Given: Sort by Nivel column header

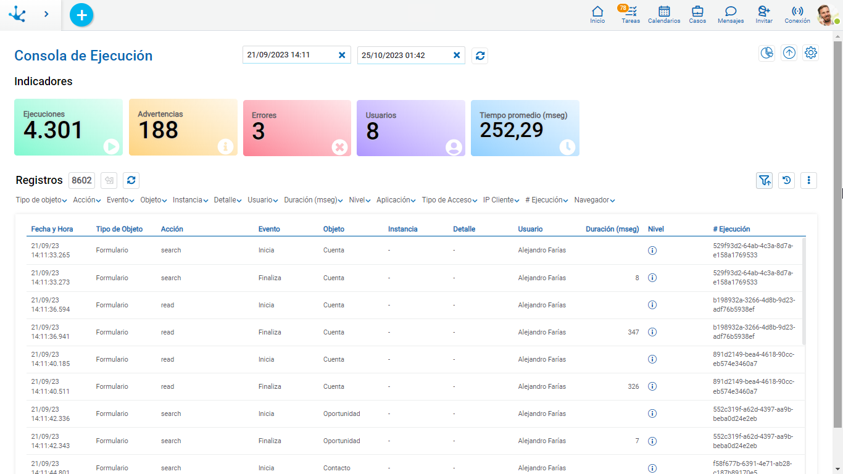Looking at the screenshot, I should pyautogui.click(x=656, y=229).
